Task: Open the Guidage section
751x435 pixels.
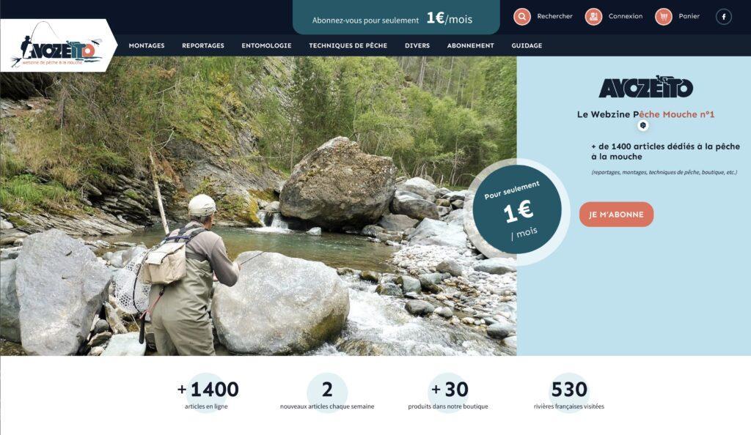Action: click(x=527, y=45)
